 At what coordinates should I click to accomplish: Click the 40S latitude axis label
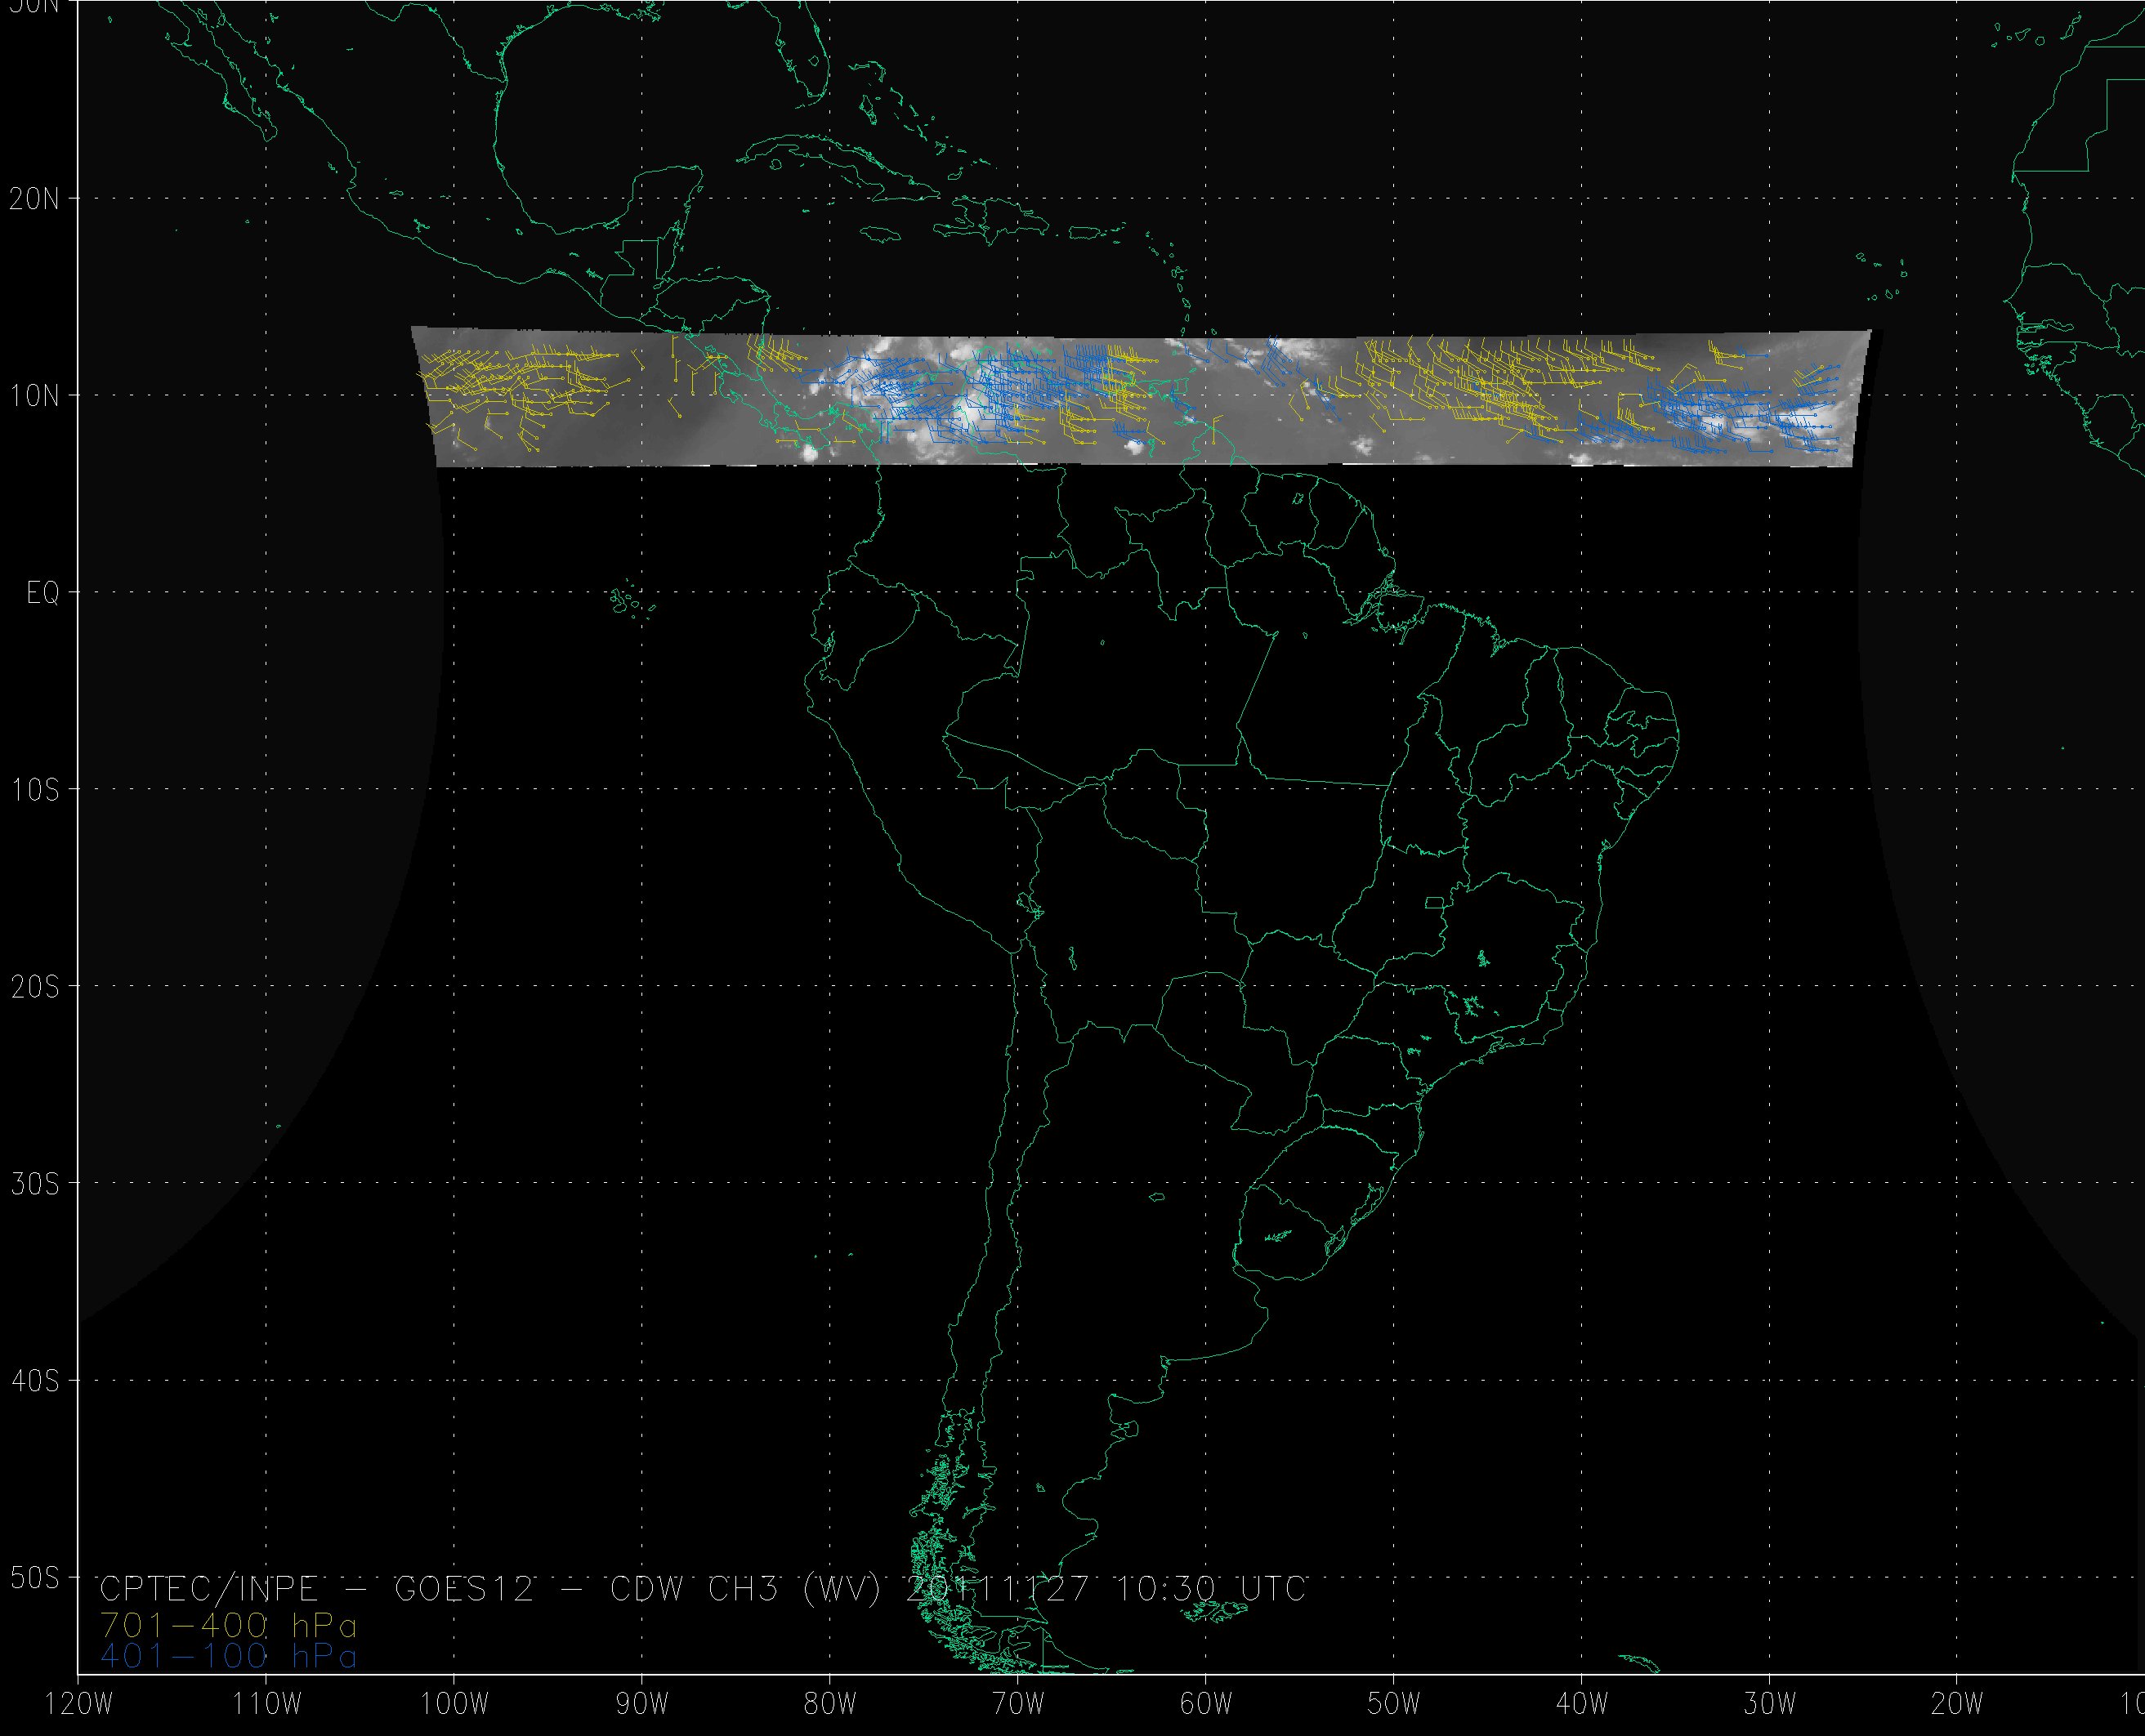point(34,1381)
